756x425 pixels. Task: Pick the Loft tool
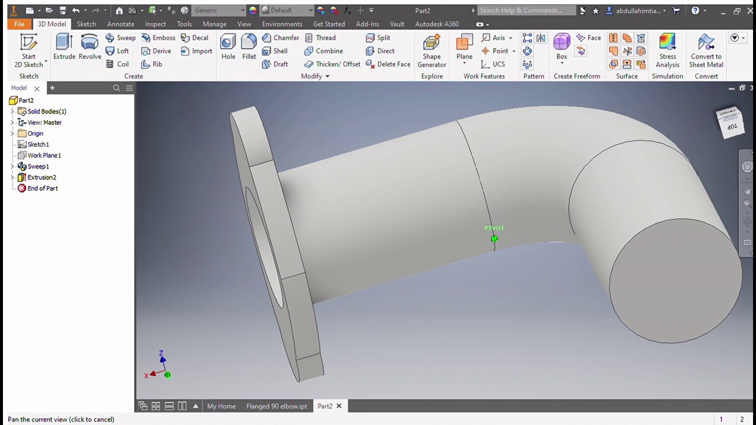(x=117, y=51)
